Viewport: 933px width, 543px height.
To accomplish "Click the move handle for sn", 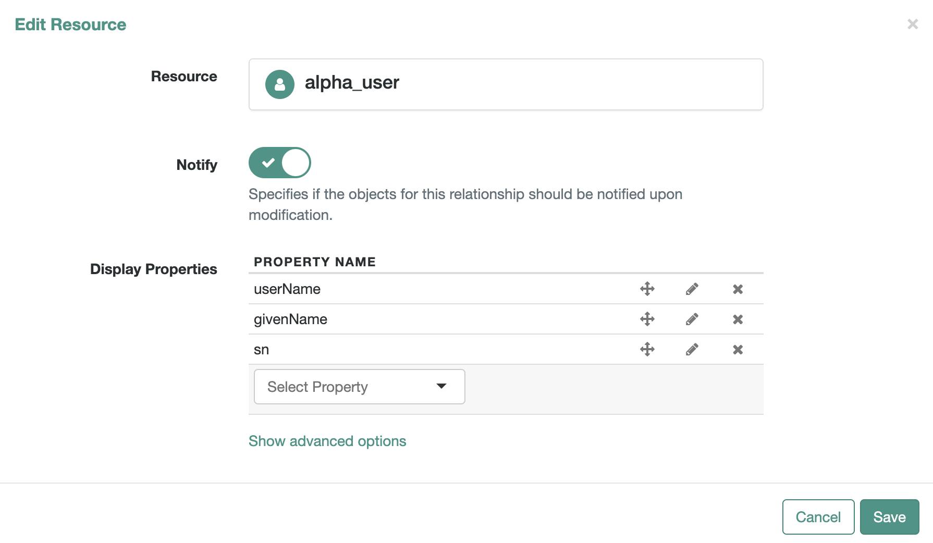I will click(646, 349).
